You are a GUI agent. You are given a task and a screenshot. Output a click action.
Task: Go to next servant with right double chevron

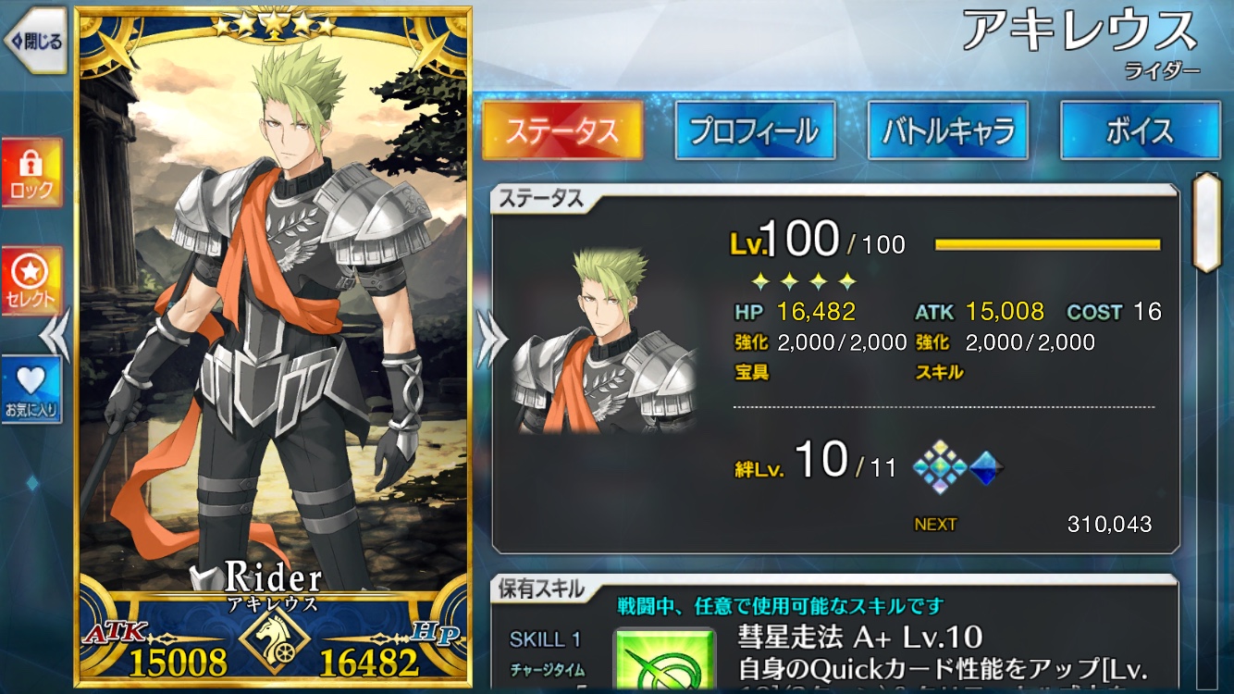492,341
